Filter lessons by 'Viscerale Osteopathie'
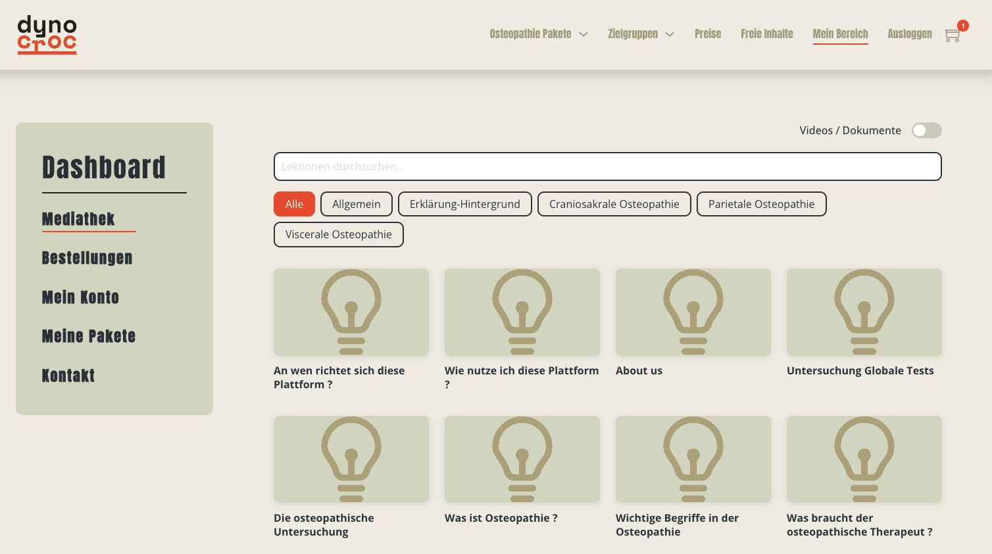The height and width of the screenshot is (554, 992). (338, 235)
